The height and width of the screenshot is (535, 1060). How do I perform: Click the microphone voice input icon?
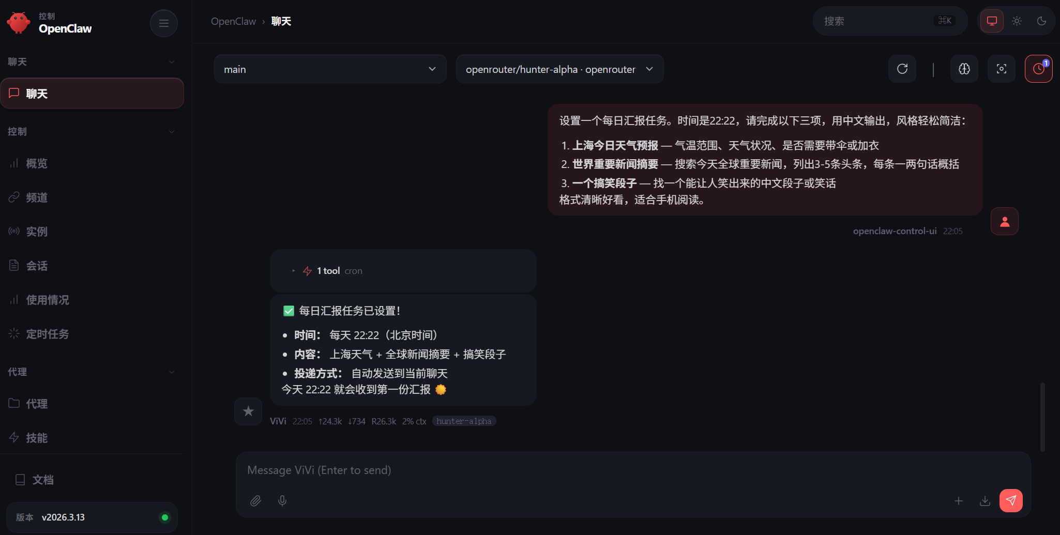tap(282, 500)
